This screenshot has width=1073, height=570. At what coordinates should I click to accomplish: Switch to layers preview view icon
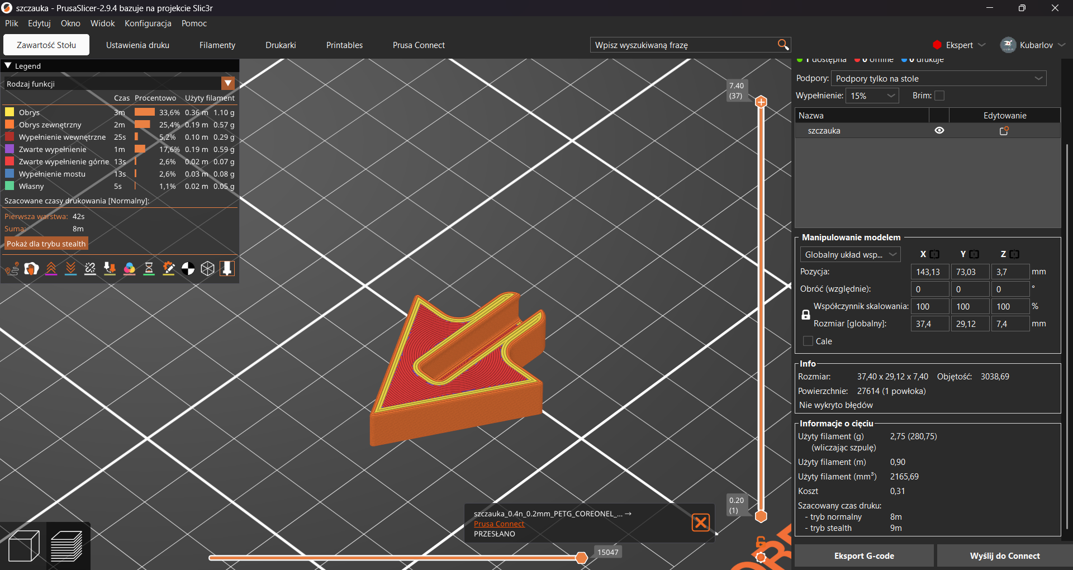[x=67, y=545]
